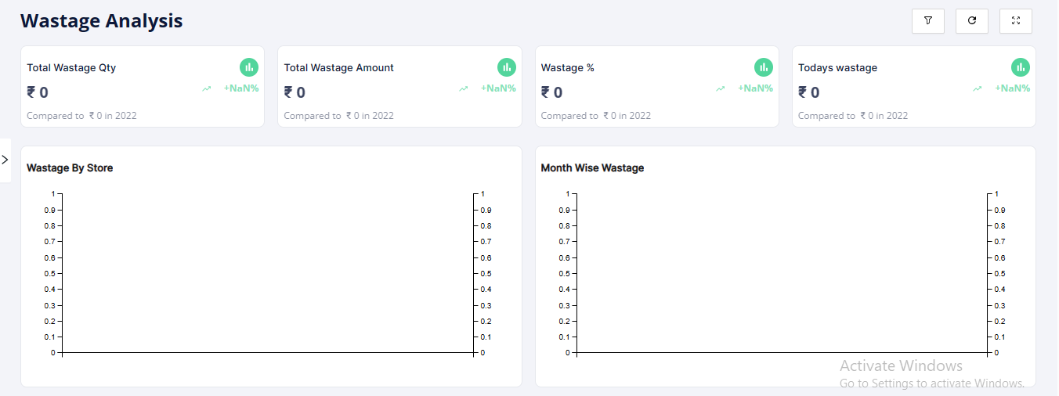Click Wastage % green chart icon
Screen dimensions: 1059x396
(x=764, y=67)
